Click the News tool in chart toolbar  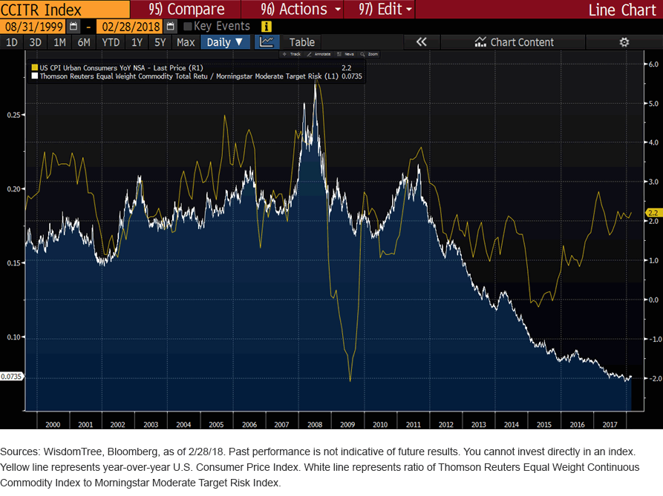[346, 54]
